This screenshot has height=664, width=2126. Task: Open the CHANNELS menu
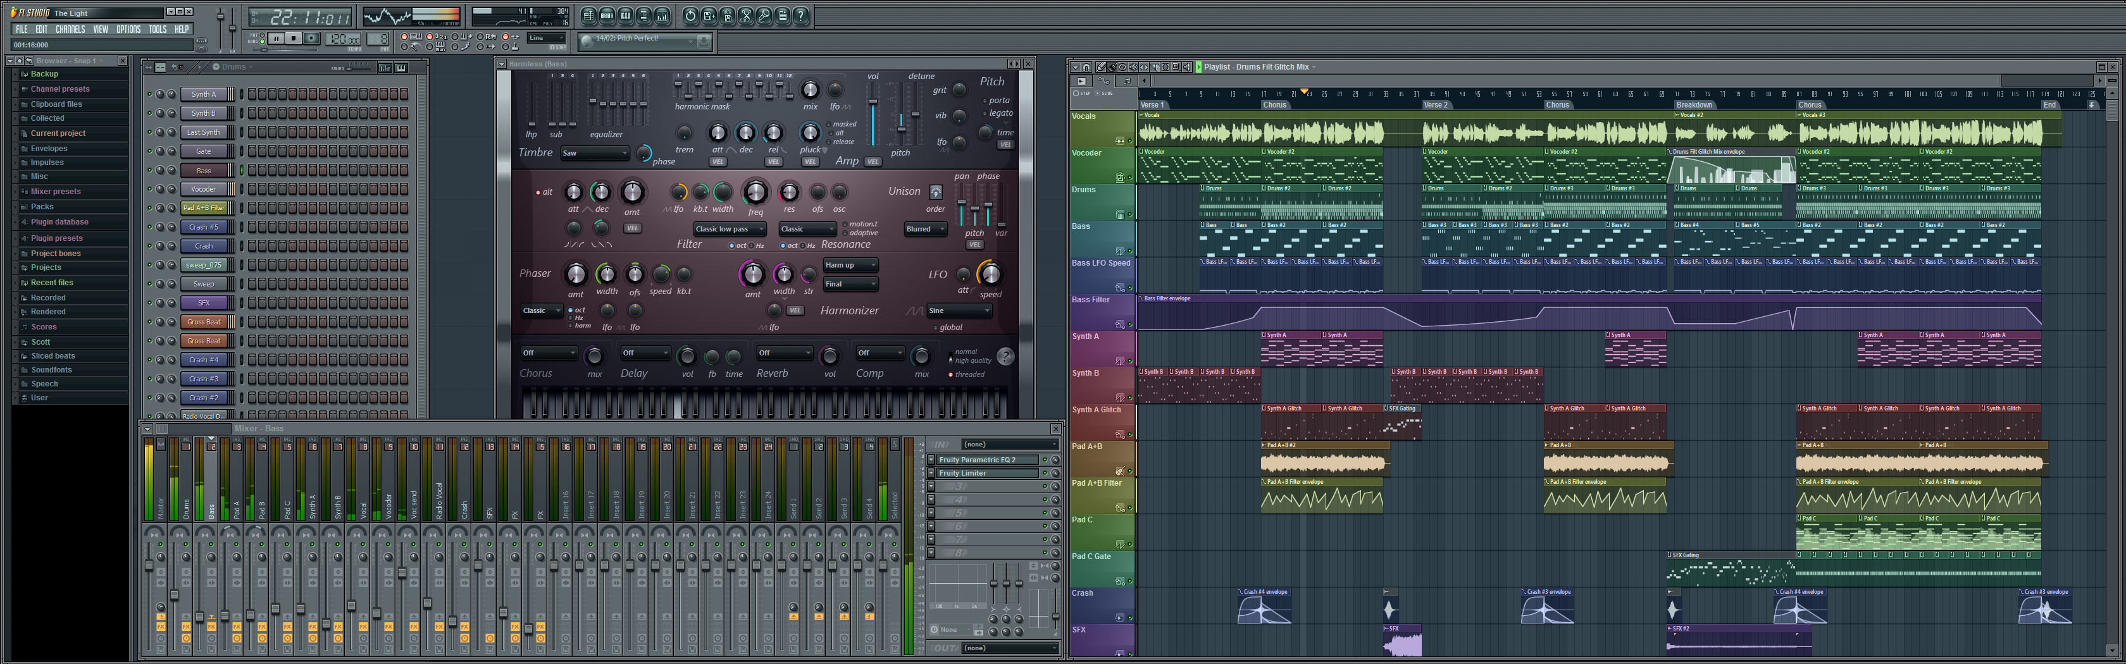pos(70,29)
